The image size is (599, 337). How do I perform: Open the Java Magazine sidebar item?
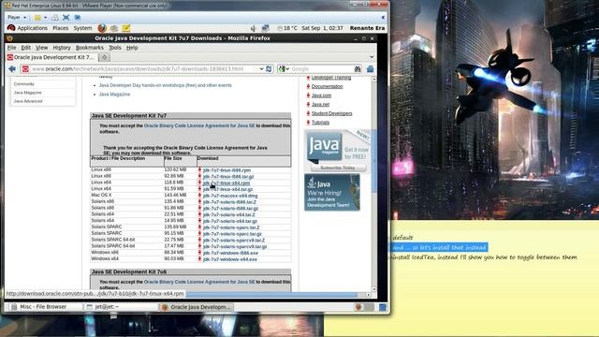point(27,93)
